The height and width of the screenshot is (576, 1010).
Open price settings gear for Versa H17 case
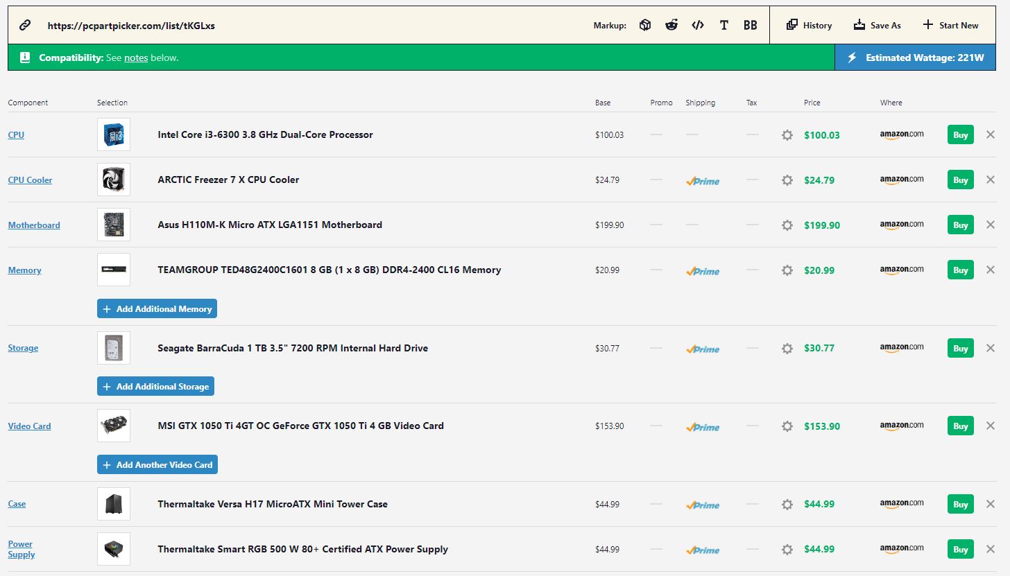[787, 505]
